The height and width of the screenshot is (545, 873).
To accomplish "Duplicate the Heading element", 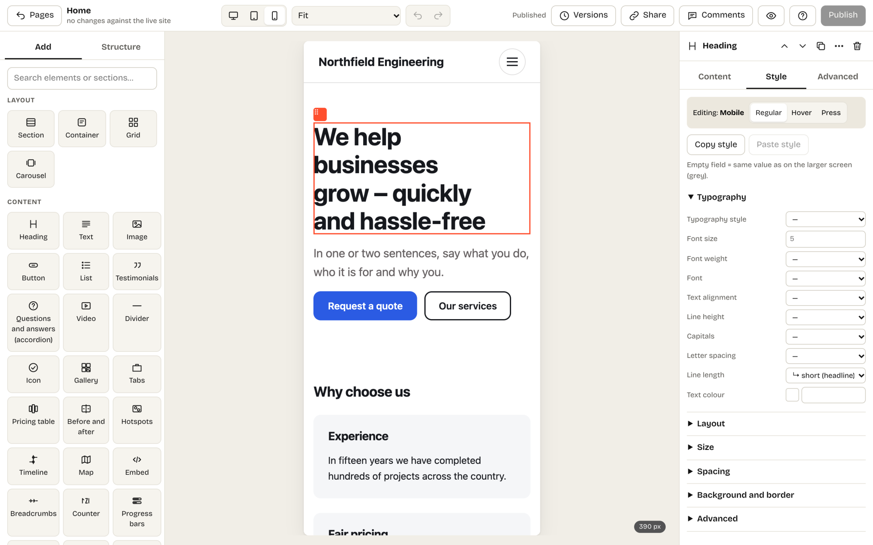I will (x=821, y=46).
